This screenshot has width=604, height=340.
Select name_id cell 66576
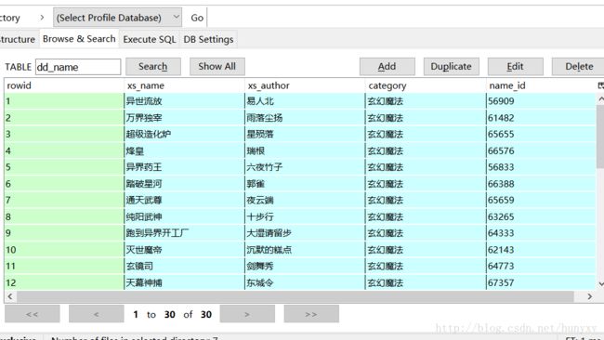(541, 150)
